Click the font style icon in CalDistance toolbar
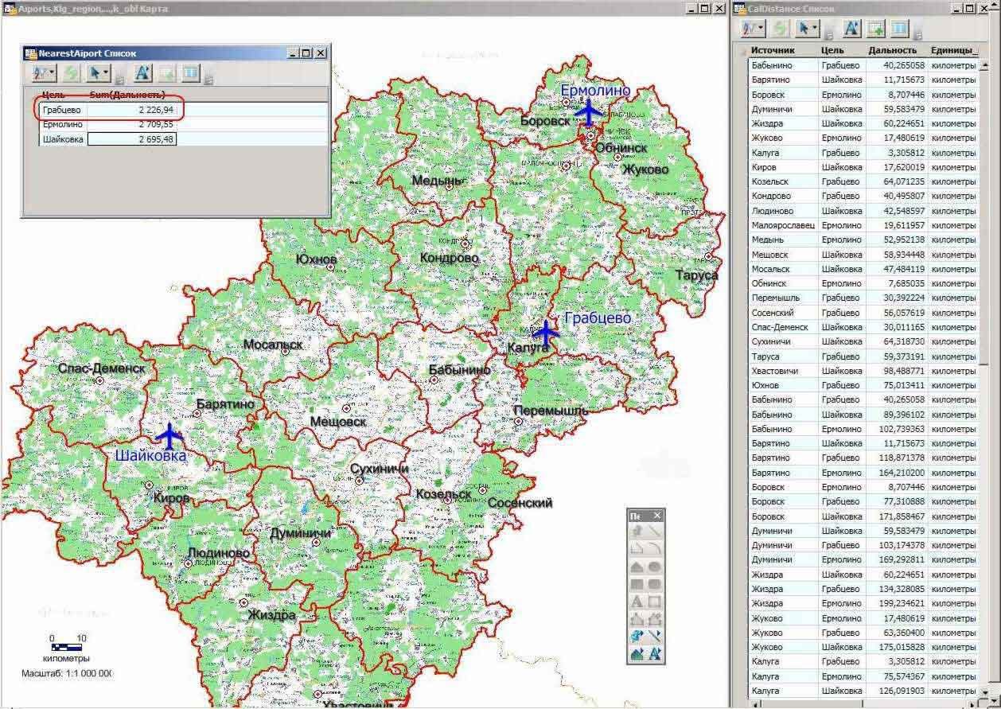The height and width of the screenshot is (709, 1001). pyautogui.click(x=851, y=29)
